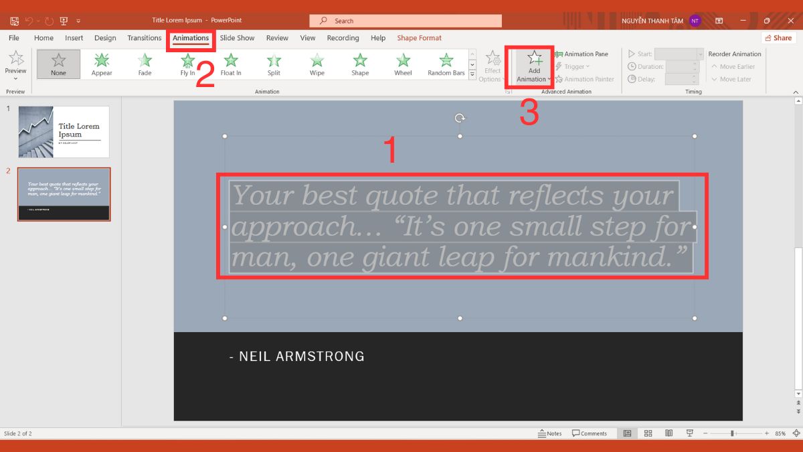Toggle the Notes pane
Screen dimensions: 803x452
(550, 433)
